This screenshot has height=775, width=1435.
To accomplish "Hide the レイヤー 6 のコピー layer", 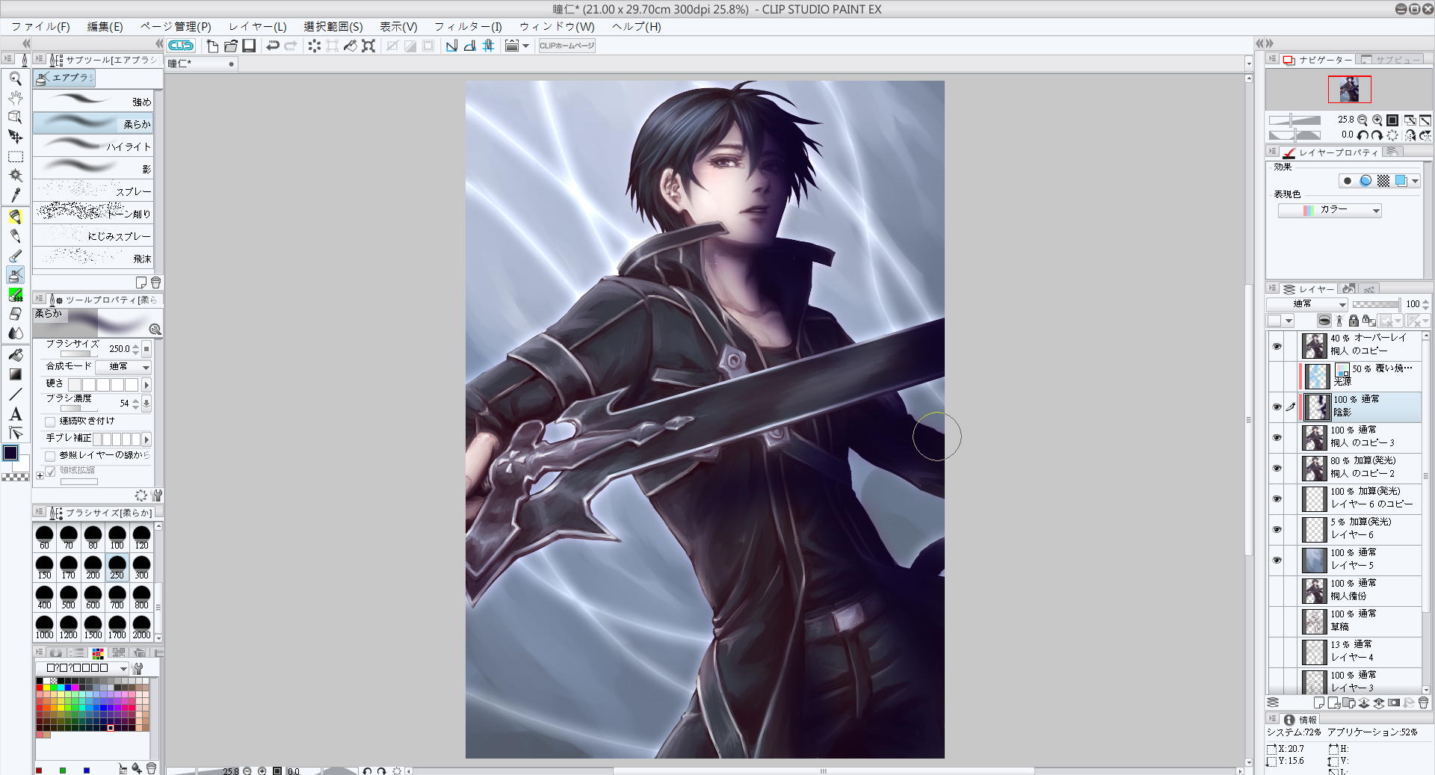I will click(1277, 499).
